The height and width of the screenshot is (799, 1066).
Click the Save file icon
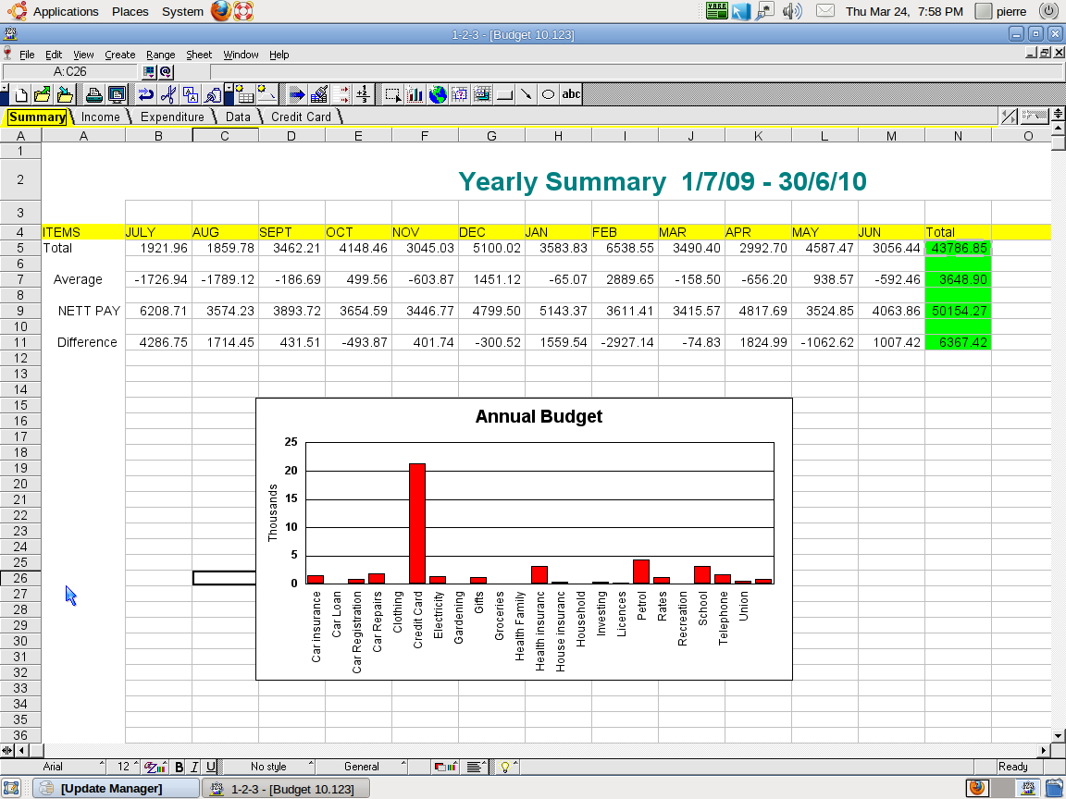pyautogui.click(x=65, y=94)
